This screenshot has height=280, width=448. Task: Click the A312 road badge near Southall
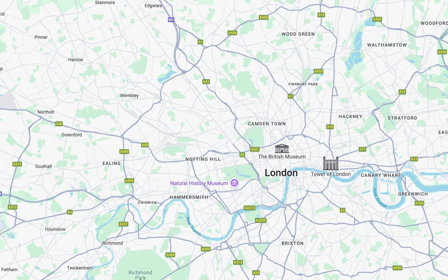(17, 164)
